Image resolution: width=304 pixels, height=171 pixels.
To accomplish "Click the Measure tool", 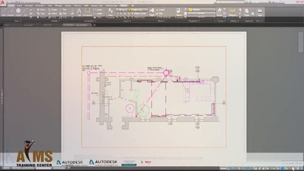I will point(232,12).
